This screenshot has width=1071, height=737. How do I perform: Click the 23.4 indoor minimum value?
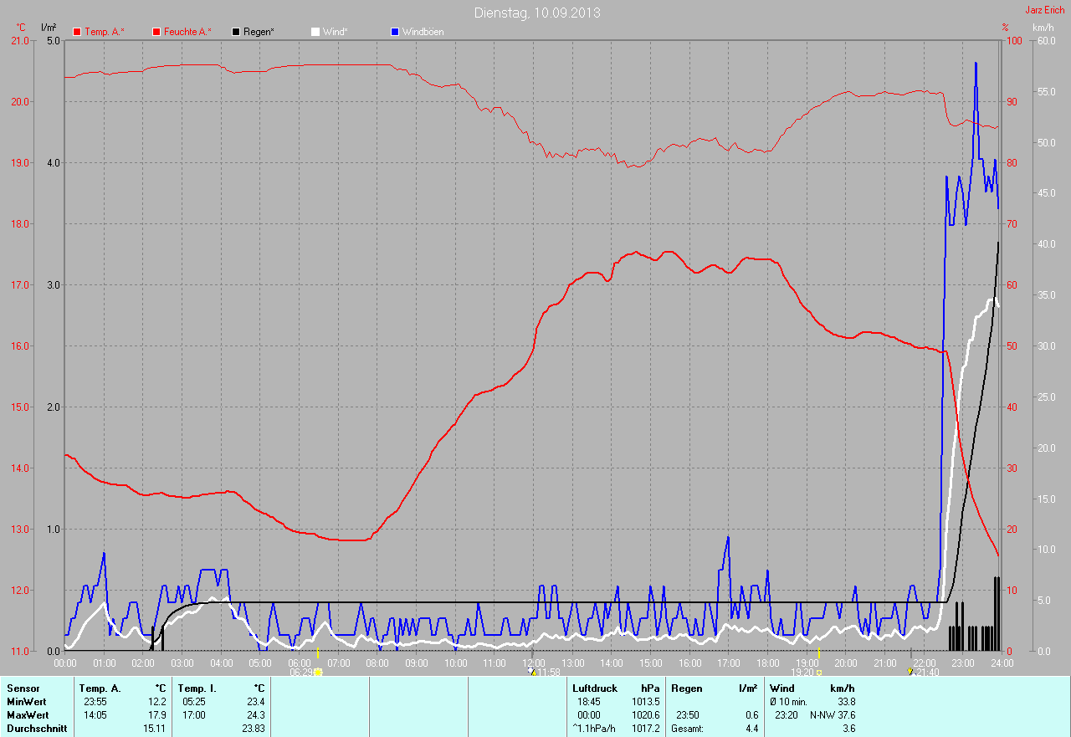tap(255, 702)
